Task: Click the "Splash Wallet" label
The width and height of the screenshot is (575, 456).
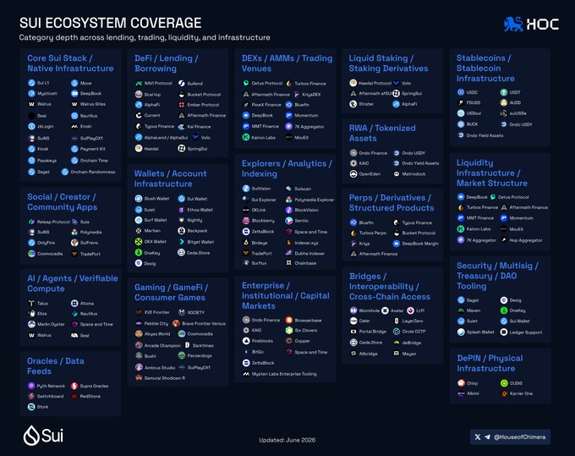Action: [480, 332]
